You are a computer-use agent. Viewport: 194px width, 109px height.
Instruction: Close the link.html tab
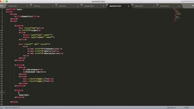click(78, 6)
